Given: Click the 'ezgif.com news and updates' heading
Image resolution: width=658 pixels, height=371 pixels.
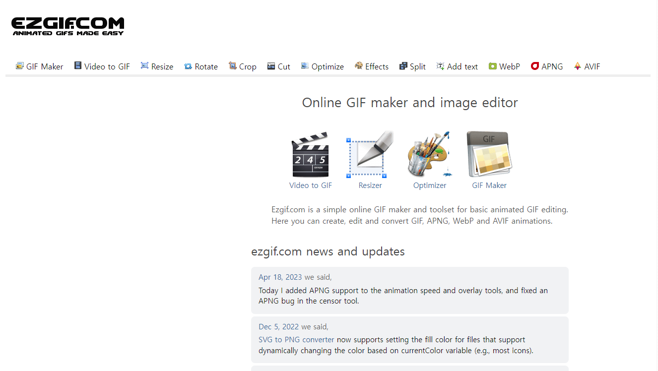Looking at the screenshot, I should 328,251.
